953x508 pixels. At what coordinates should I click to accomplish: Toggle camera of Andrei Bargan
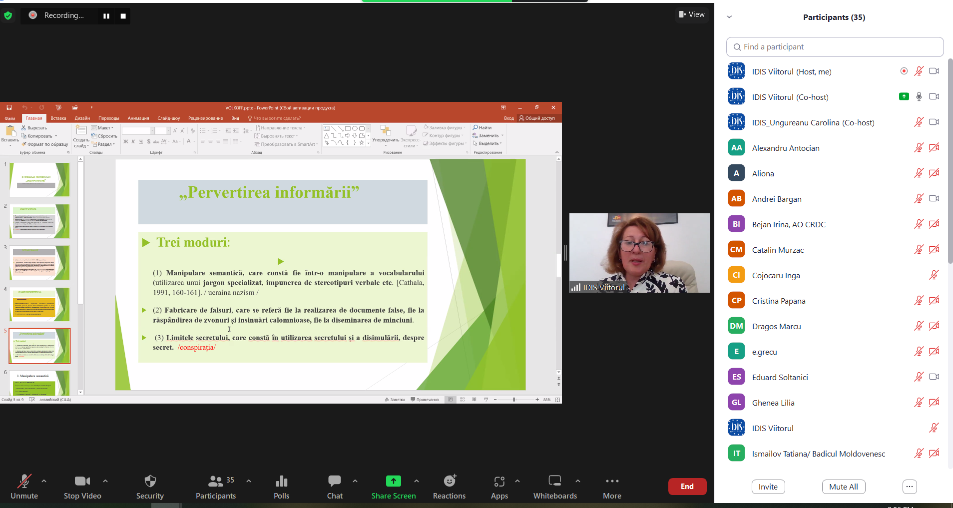pyautogui.click(x=934, y=199)
